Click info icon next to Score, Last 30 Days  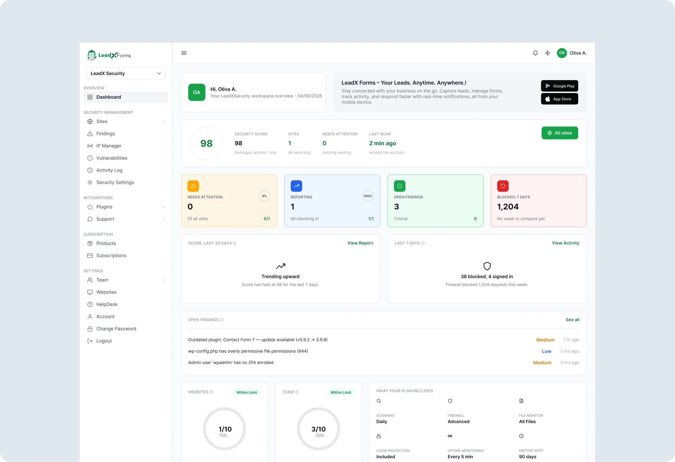tap(235, 243)
